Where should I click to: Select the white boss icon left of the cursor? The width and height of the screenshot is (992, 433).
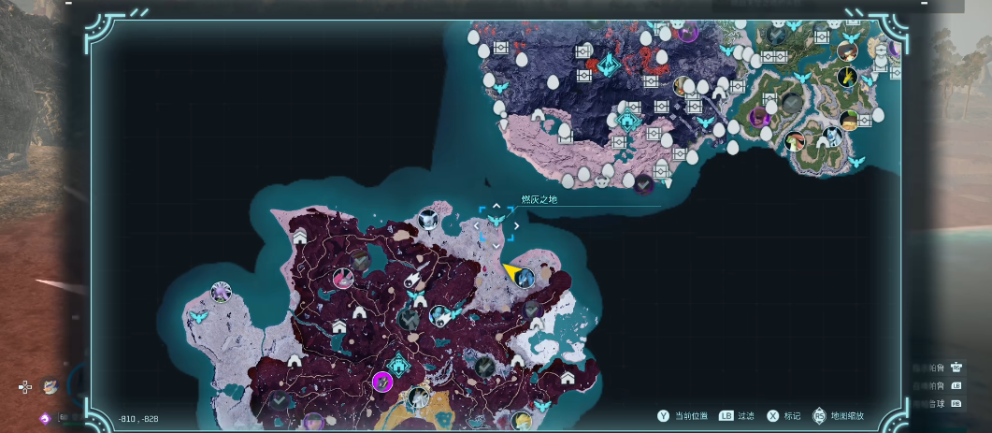(428, 220)
